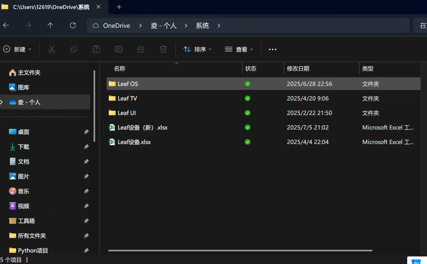Open the 新建 dropdown menu
Viewport: 427px width, 264px height.
[x=17, y=49]
